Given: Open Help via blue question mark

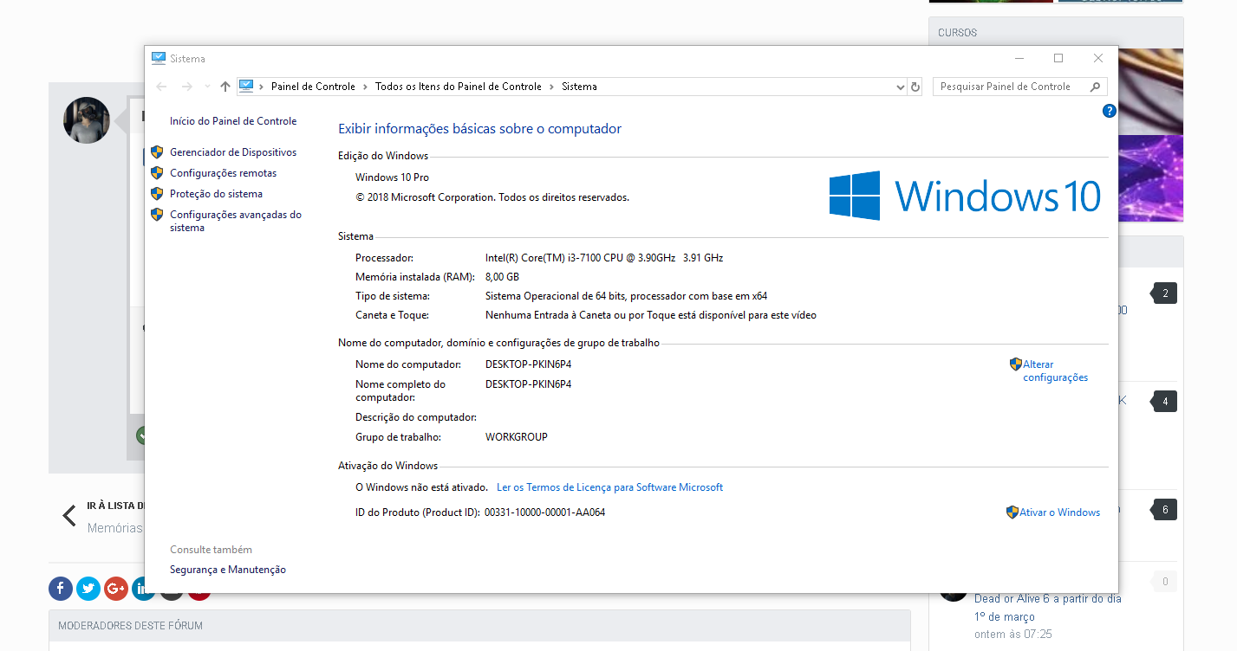Looking at the screenshot, I should tap(1109, 111).
